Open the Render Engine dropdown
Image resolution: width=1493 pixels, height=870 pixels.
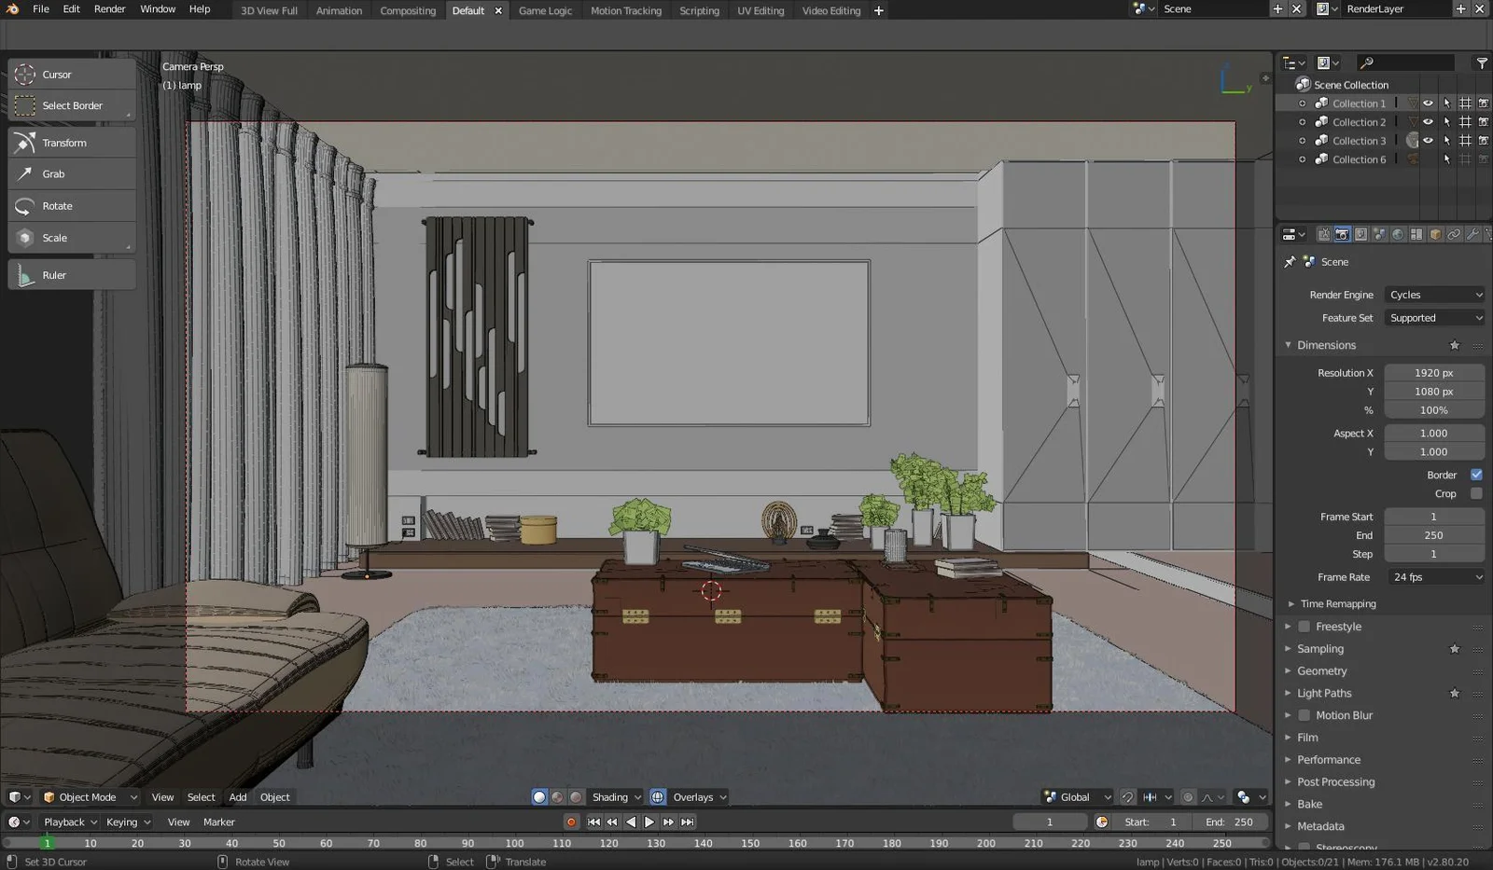[x=1434, y=294]
